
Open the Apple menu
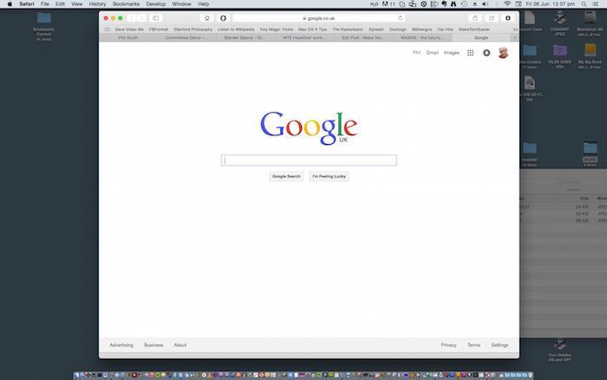tap(10, 3)
